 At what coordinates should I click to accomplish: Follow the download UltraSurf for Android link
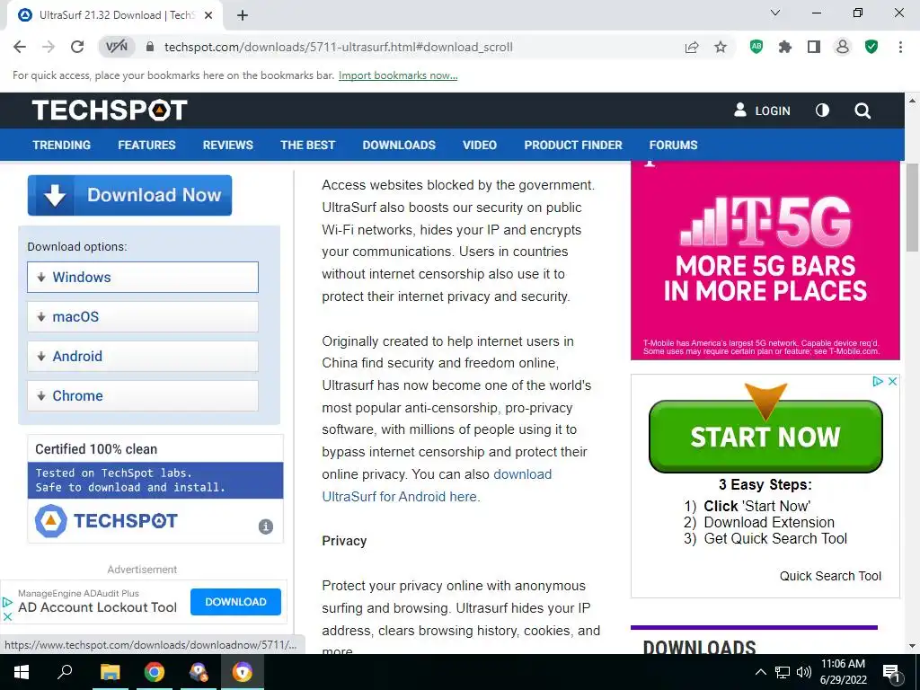pos(438,485)
